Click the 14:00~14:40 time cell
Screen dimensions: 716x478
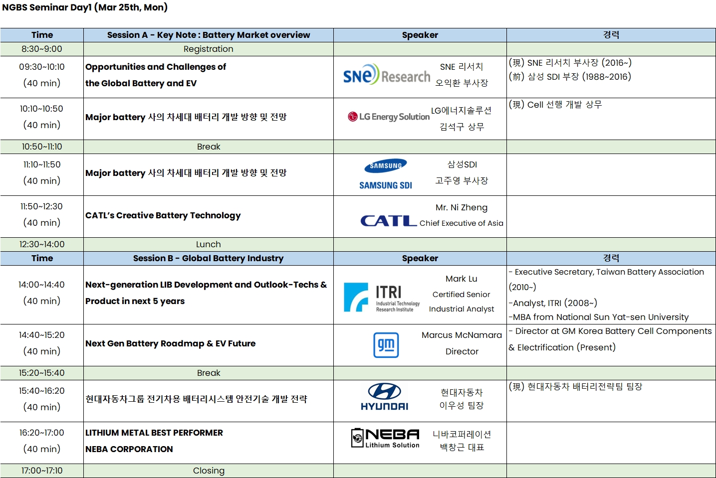pyautogui.click(x=42, y=295)
